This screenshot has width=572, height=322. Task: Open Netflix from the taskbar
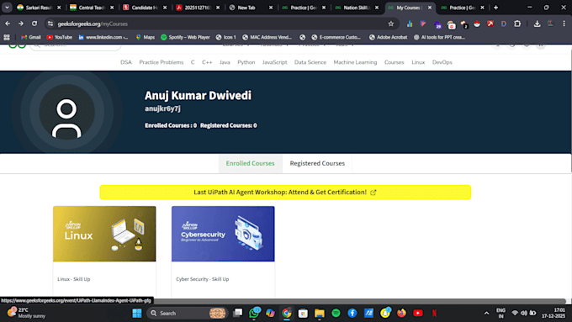pos(435,313)
